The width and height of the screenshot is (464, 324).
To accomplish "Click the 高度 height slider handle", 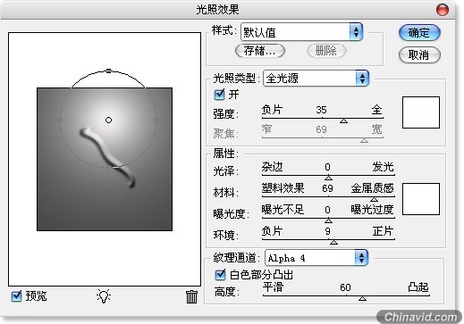I will (x=362, y=298).
